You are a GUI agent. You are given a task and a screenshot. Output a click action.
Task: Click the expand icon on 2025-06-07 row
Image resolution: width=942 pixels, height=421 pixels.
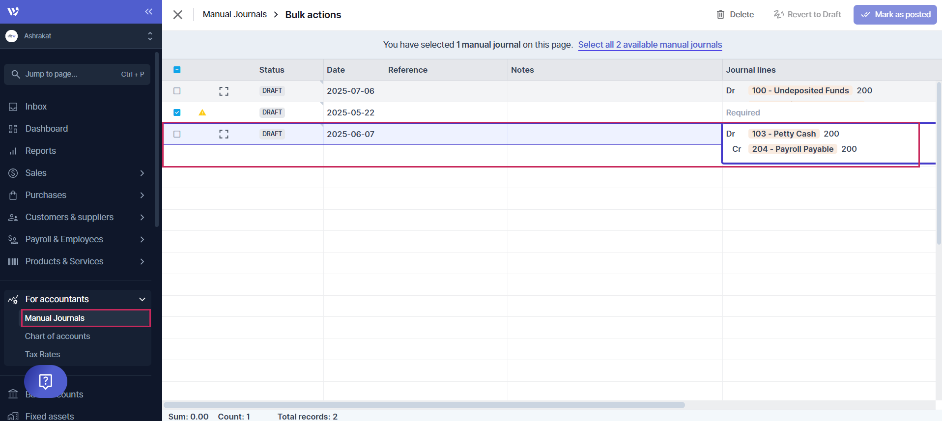pyautogui.click(x=224, y=134)
